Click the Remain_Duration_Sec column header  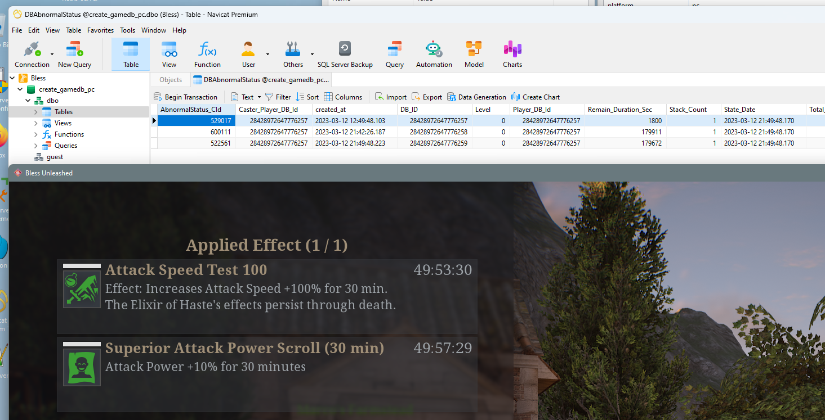tap(625, 110)
